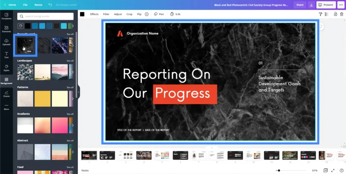The height and width of the screenshot is (174, 346).
Task: Open the Notes section
Action: pos(85,171)
